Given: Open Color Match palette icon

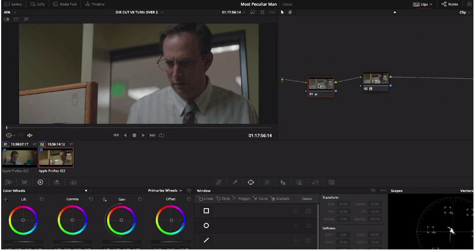Looking at the screenshot, I should click(25, 182).
